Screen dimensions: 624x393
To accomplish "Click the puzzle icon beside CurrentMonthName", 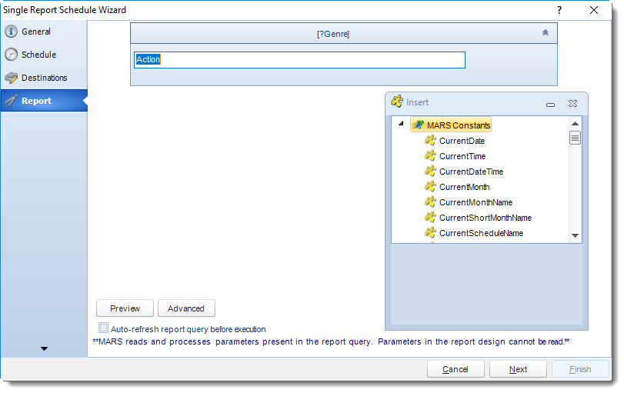I will (x=430, y=201).
